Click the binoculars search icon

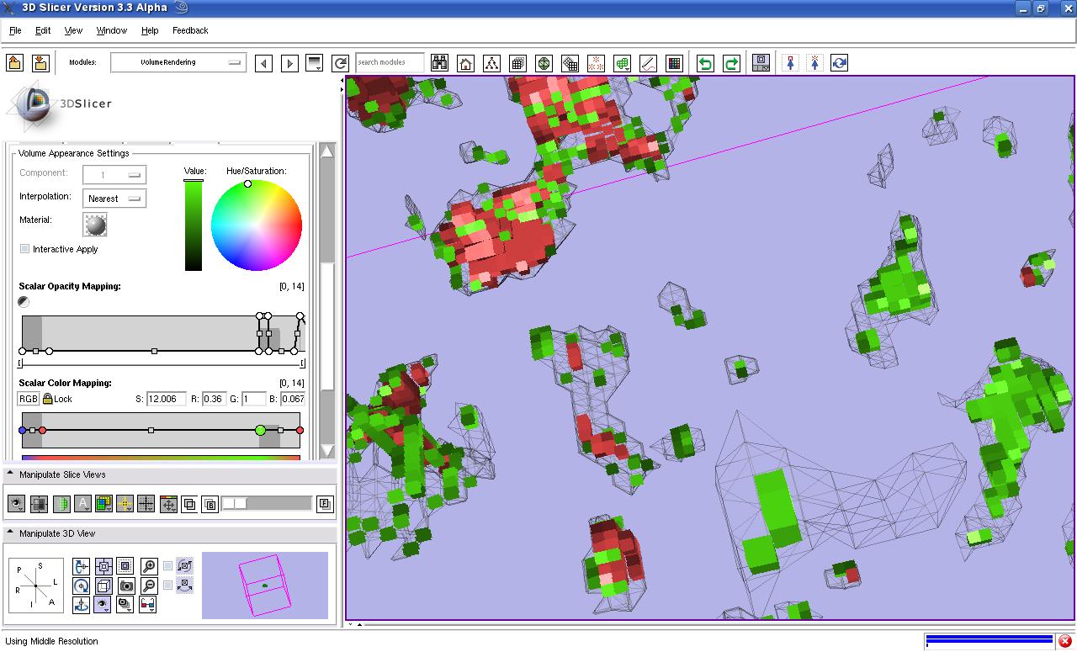coord(439,63)
